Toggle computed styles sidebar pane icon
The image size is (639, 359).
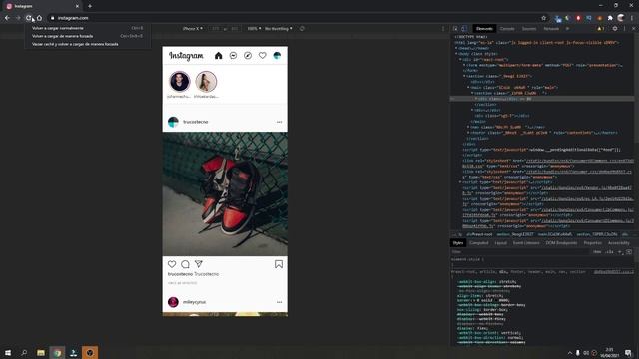point(629,252)
